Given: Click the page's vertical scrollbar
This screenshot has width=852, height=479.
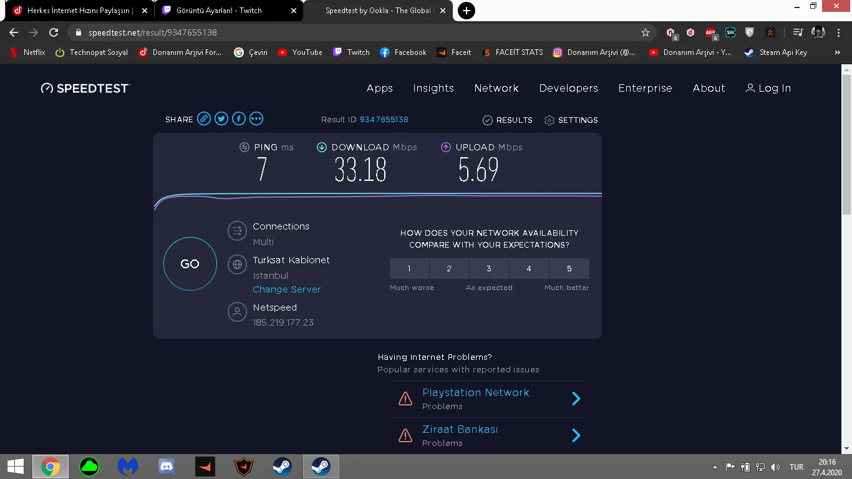Looking at the screenshot, I should pyautogui.click(x=846, y=143).
